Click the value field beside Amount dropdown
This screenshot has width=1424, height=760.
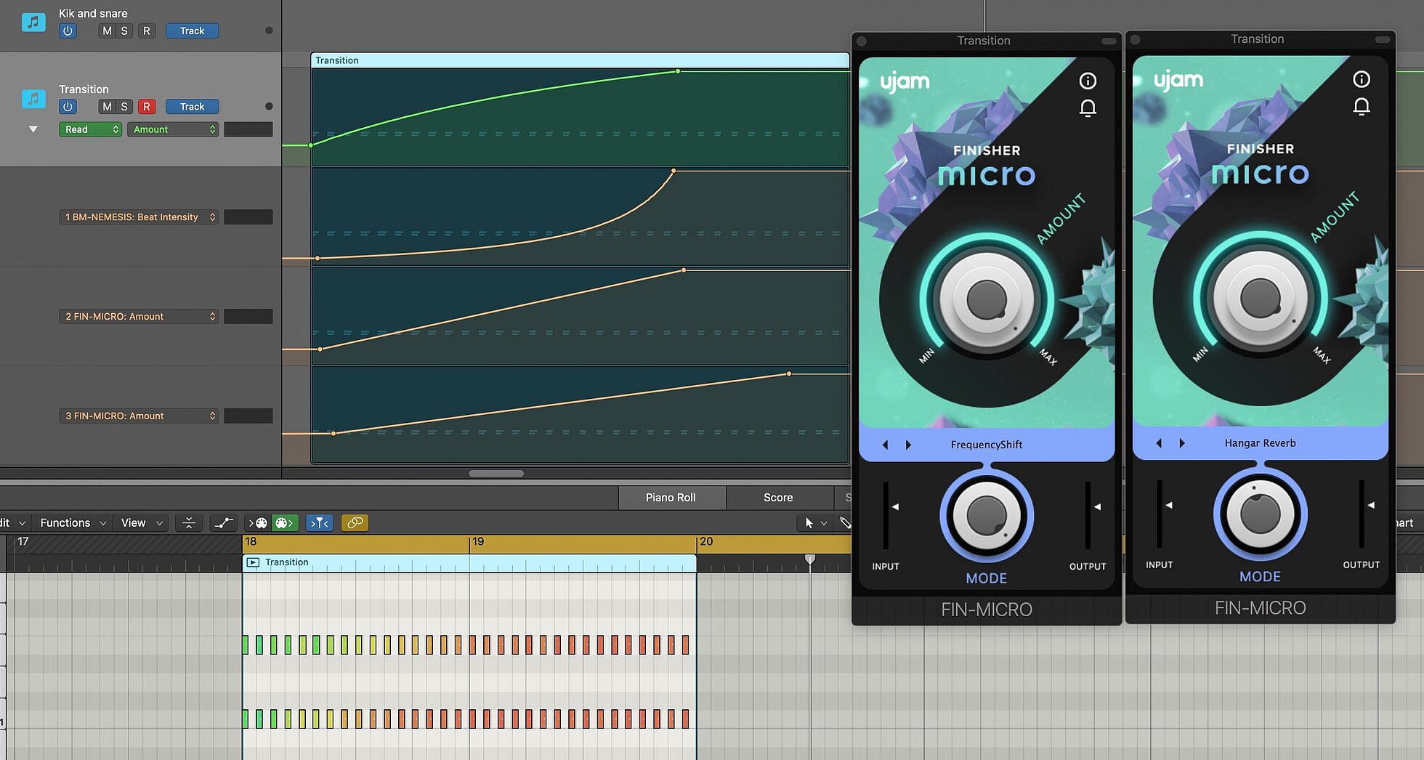tap(248, 129)
